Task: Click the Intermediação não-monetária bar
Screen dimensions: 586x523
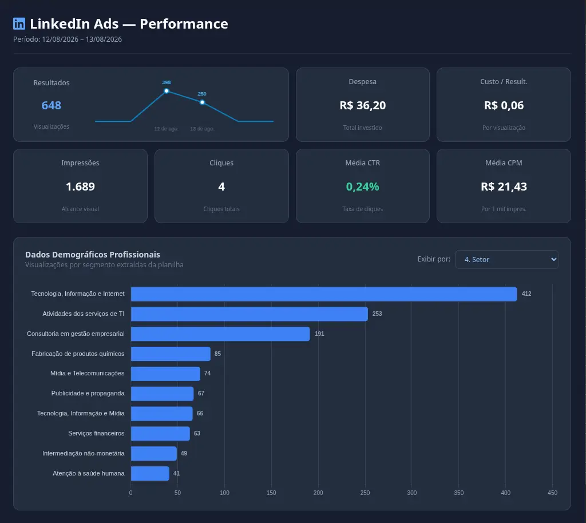Action: (x=153, y=453)
